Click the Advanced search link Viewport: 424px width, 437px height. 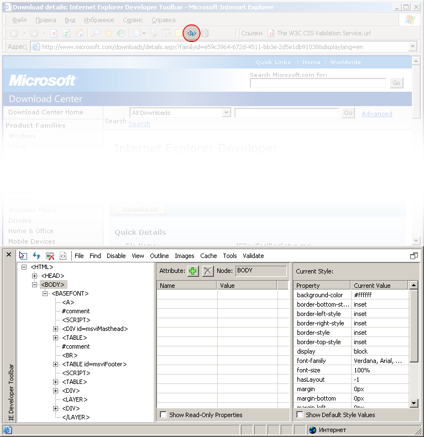pyautogui.click(x=377, y=114)
